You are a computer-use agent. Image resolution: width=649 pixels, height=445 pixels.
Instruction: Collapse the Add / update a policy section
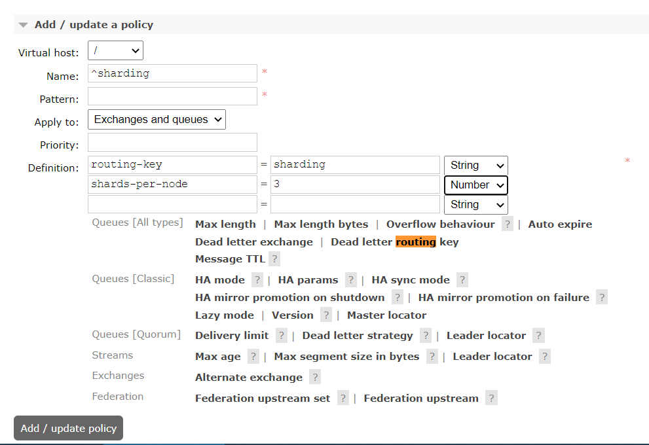[x=24, y=25]
